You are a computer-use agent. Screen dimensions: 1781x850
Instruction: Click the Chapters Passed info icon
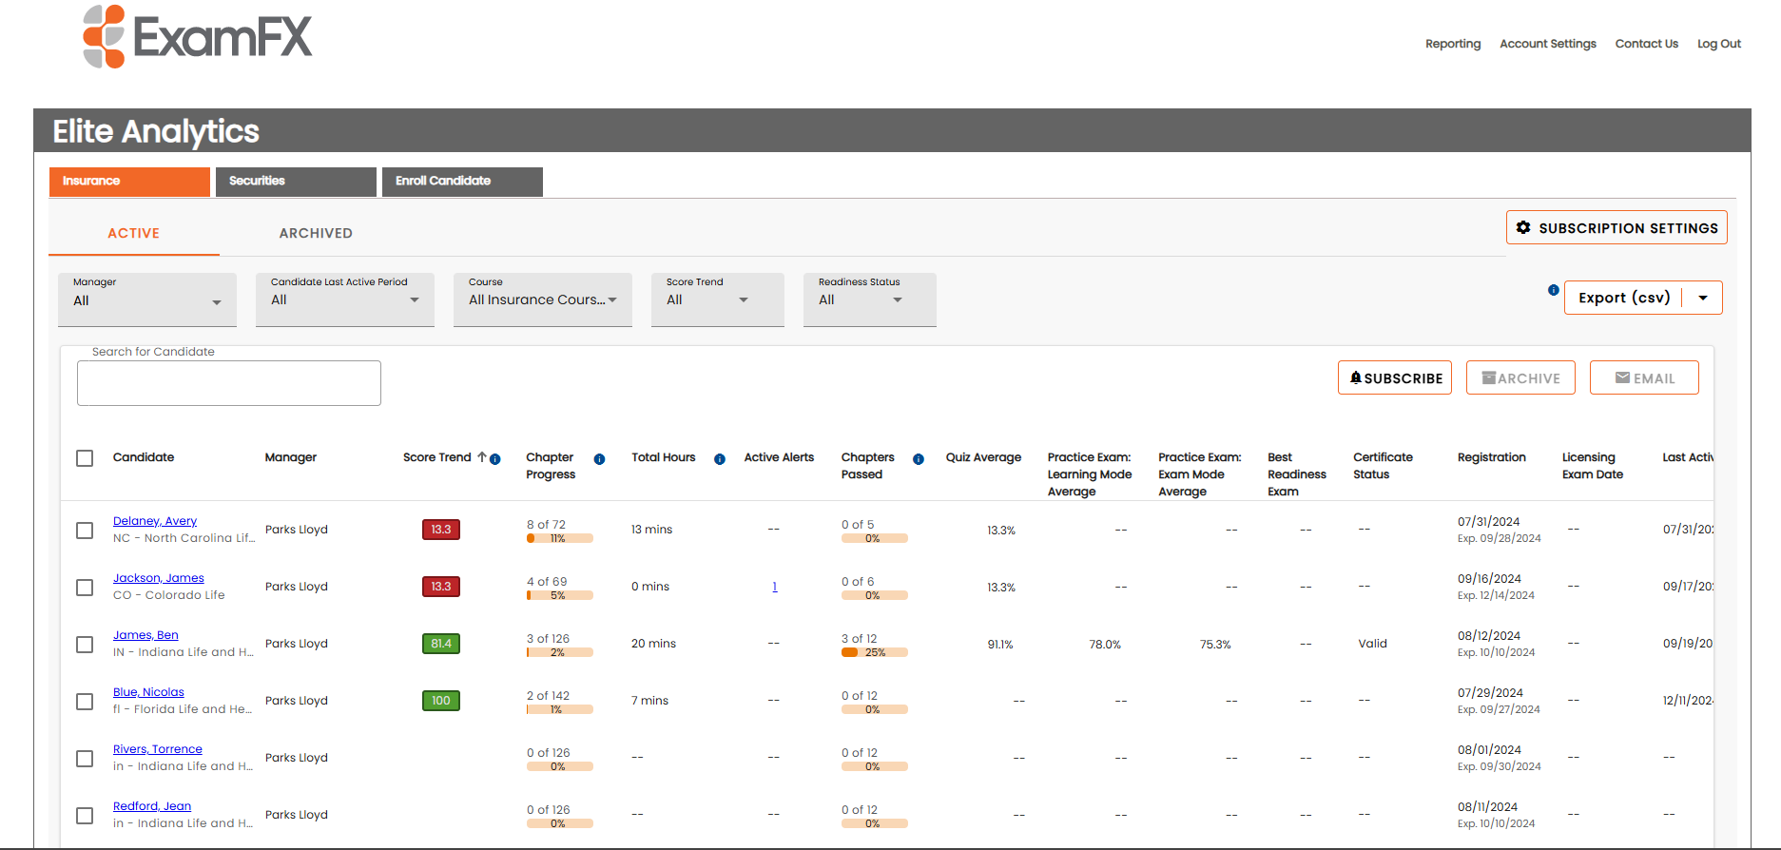pos(919,459)
